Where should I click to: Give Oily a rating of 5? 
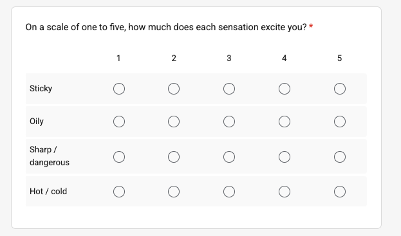[340, 122]
